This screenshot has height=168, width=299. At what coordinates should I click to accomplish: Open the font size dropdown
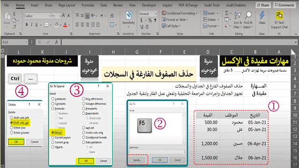(60, 16)
